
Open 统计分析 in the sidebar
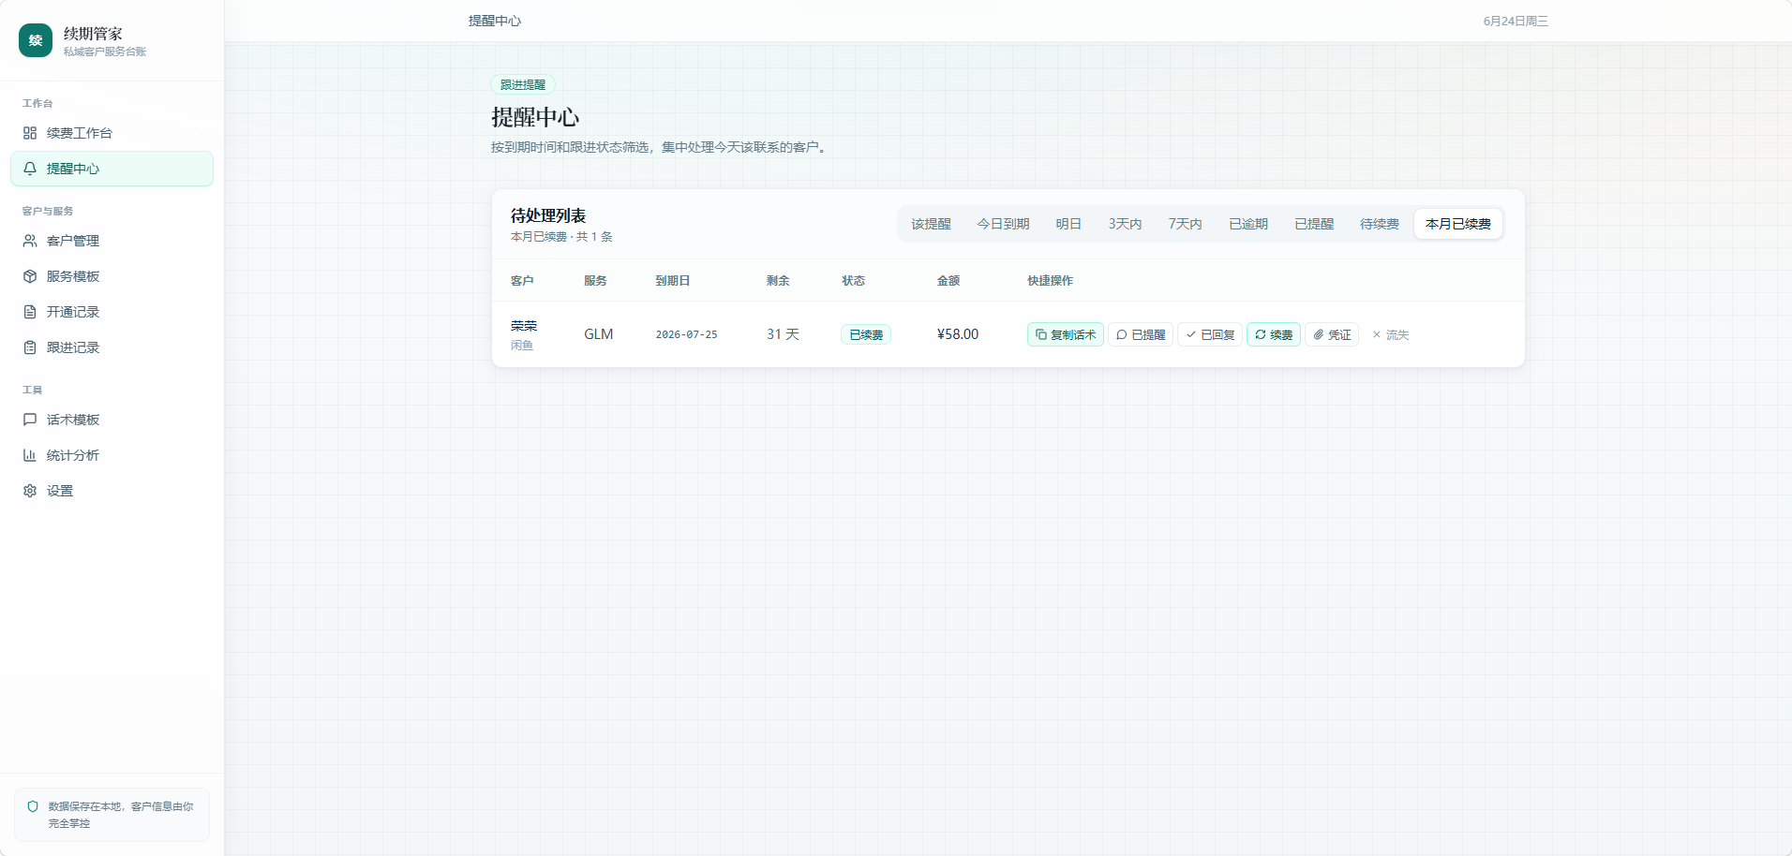coord(112,455)
